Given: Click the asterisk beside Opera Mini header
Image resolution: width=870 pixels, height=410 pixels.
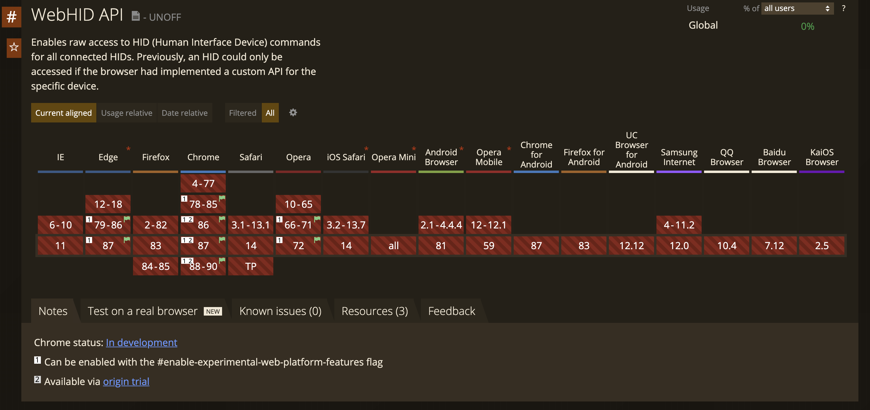Looking at the screenshot, I should click(x=414, y=149).
